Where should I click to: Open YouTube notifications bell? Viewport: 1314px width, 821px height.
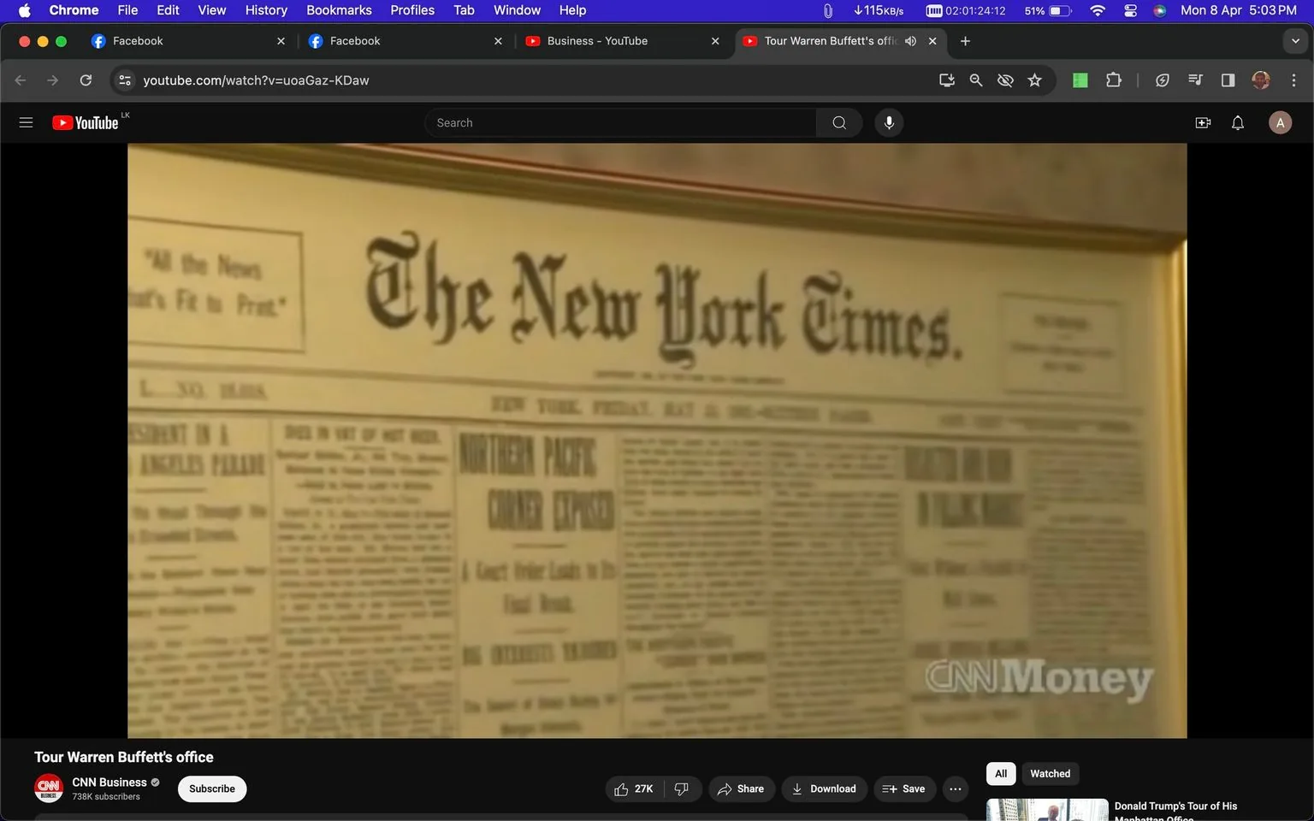pos(1237,122)
